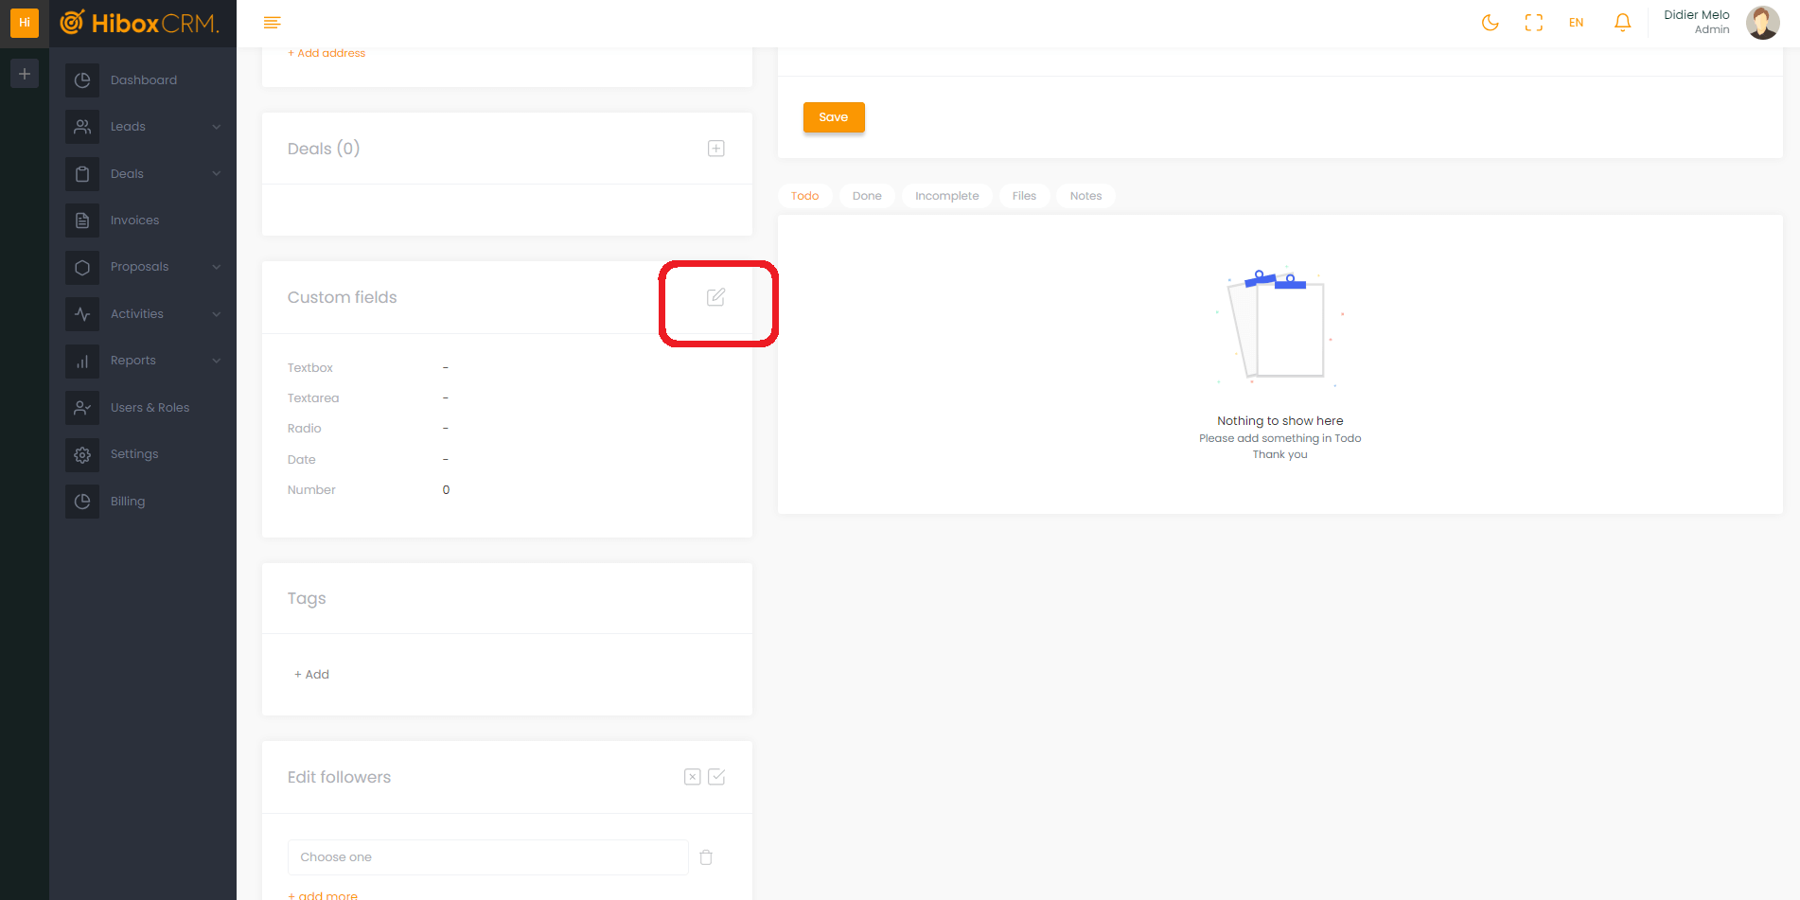This screenshot has width=1800, height=900.
Task: Click the orange Save button
Action: point(833,117)
